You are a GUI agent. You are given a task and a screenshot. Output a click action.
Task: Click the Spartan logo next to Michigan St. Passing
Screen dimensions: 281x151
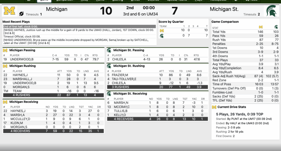point(109,50)
